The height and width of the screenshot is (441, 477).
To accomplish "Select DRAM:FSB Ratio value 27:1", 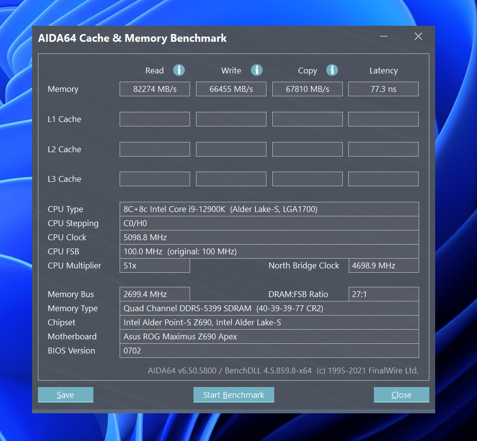I will (x=384, y=294).
